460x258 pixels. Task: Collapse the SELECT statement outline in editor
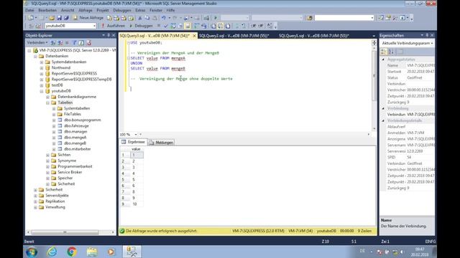[x=129, y=58]
